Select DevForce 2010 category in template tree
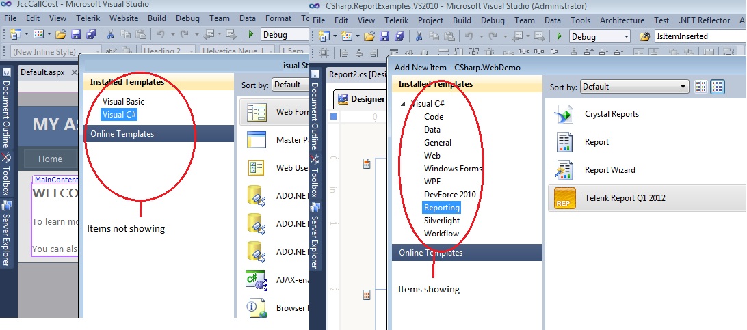 [449, 195]
